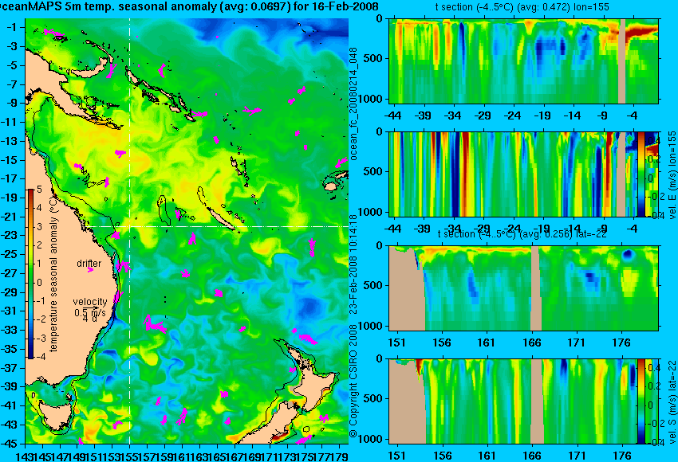Image resolution: width=678 pixels, height=462 pixels.
Task: Click the '166' longitude tick under the lat=-22 temperature section
Action: click(x=532, y=343)
